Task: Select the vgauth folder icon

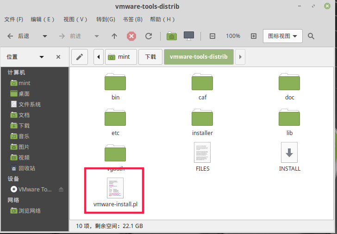Action: (115, 153)
